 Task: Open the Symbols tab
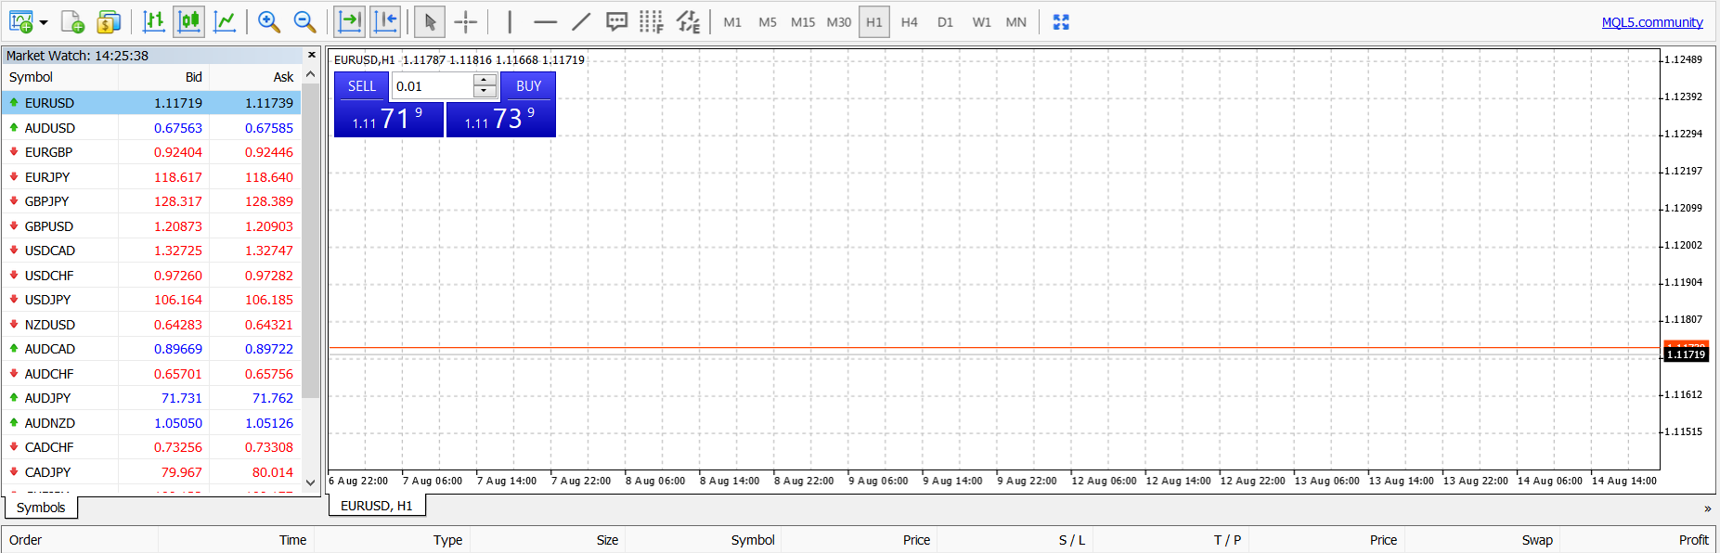(x=41, y=508)
